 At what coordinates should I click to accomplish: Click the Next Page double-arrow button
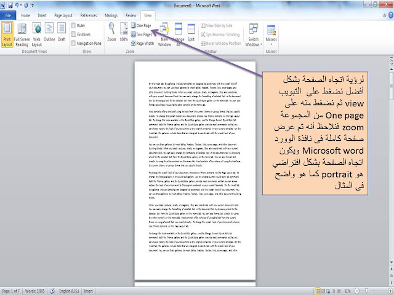pos(392,283)
